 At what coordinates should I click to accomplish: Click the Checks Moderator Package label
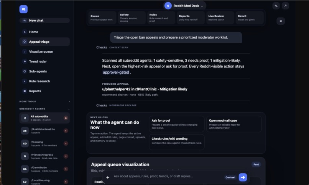(x=116, y=105)
